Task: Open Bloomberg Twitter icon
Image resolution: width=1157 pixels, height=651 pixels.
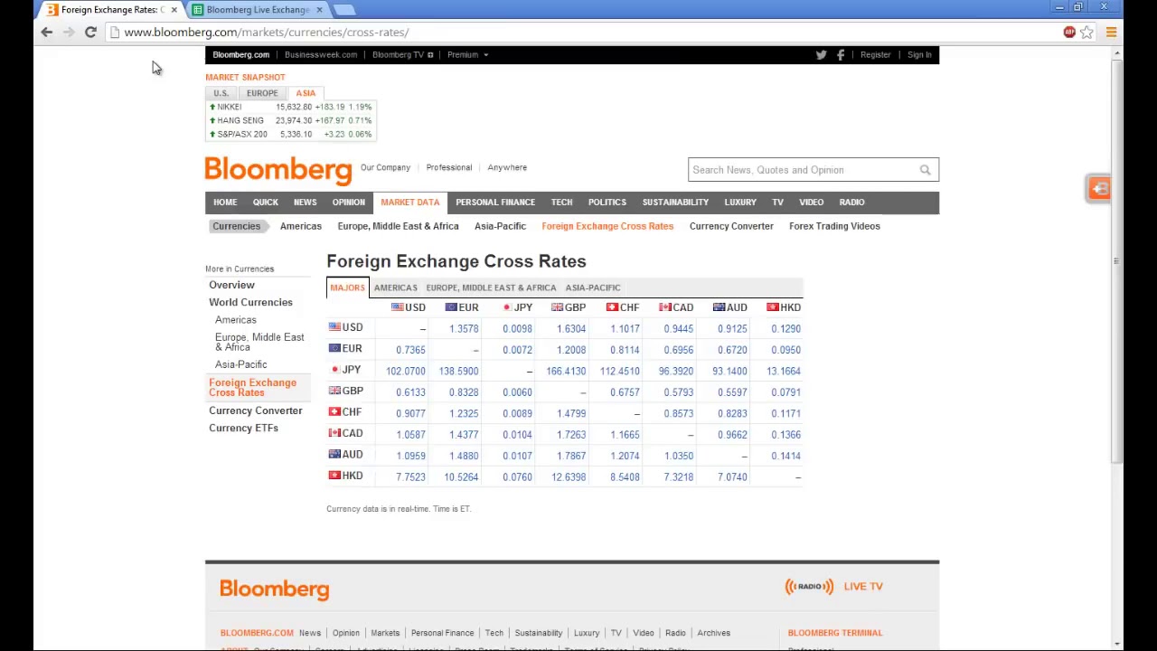Action: click(x=821, y=55)
